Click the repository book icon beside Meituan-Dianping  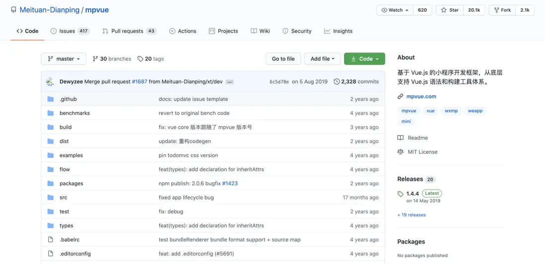coord(13,10)
